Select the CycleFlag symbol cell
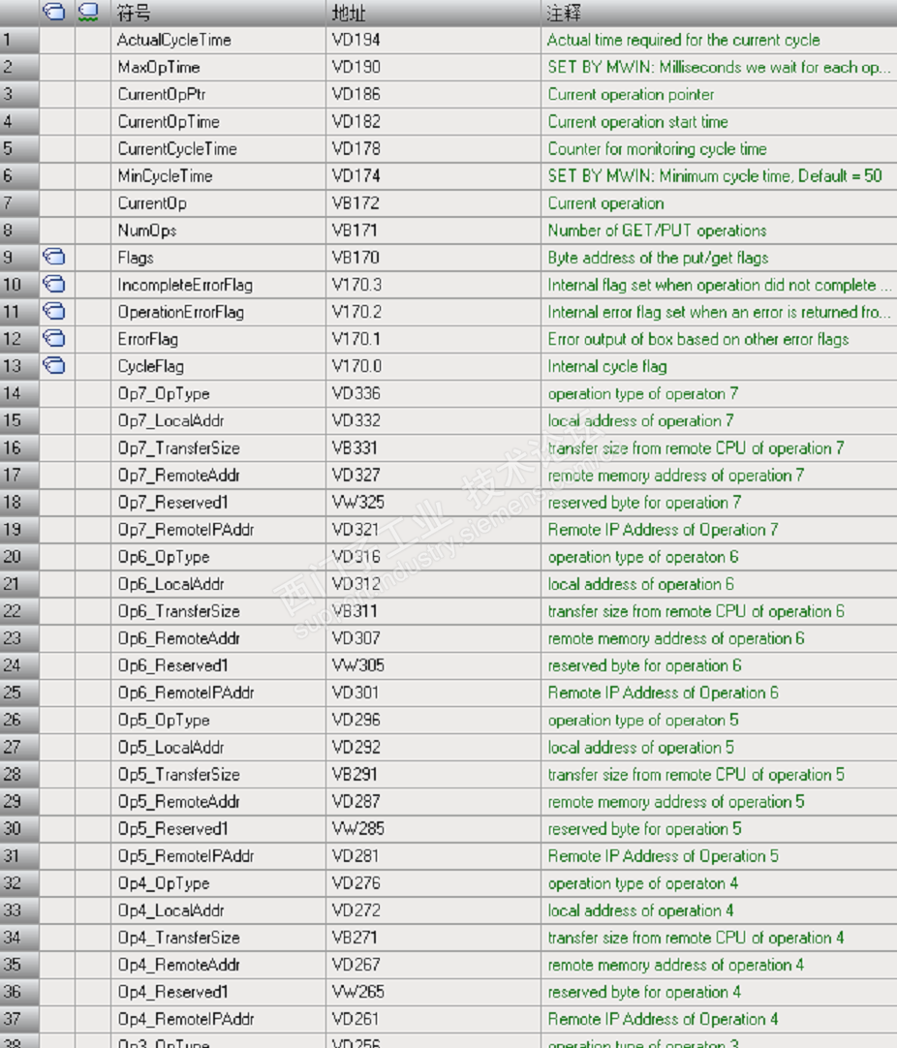Screen dimensions: 897x1048 coord(219,366)
